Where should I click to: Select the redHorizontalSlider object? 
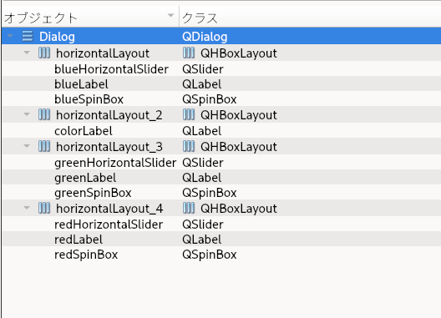pyautogui.click(x=109, y=225)
